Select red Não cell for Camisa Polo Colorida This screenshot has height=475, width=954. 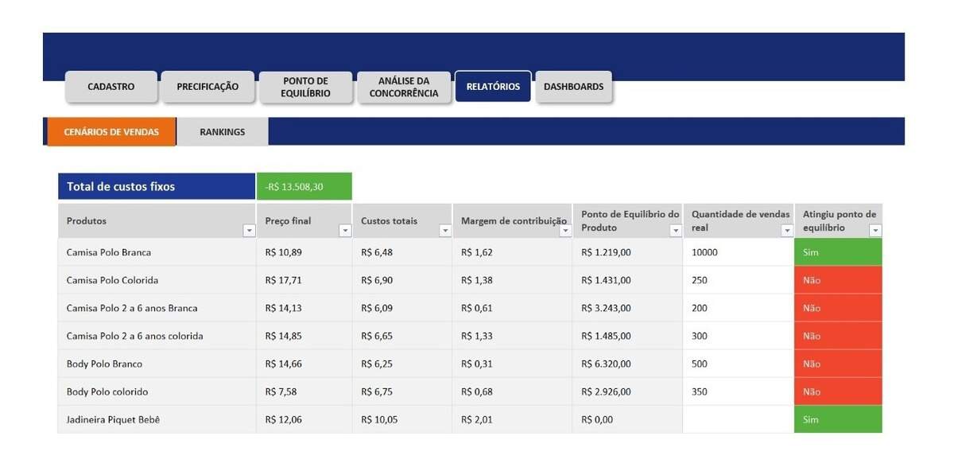coord(838,280)
